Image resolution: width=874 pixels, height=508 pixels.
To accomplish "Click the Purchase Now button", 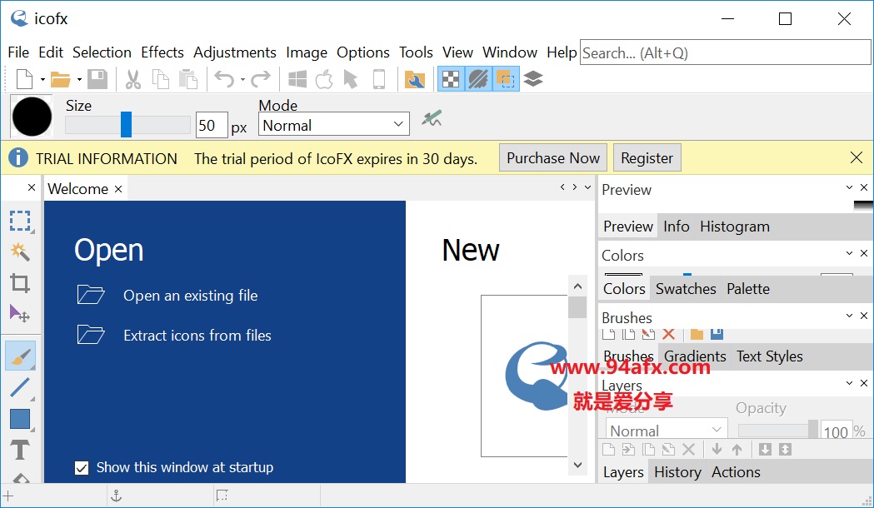I will click(553, 158).
